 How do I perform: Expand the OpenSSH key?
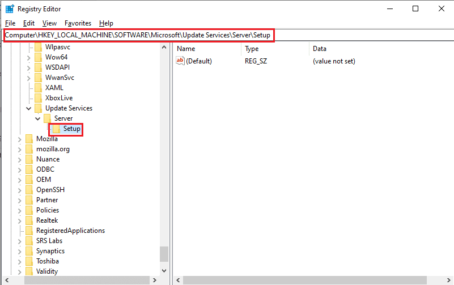19,190
